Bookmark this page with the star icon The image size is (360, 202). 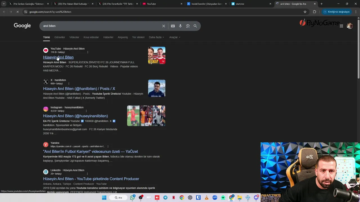(305, 12)
